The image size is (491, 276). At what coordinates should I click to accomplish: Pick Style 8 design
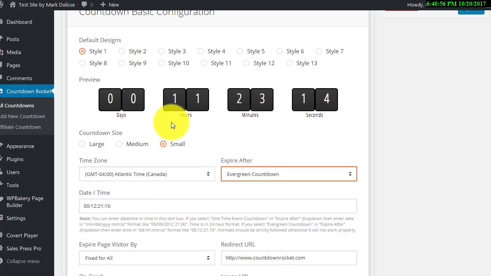[x=82, y=63]
